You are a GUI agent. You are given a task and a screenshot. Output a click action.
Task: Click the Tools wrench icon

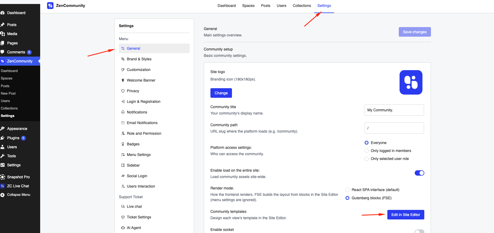[x=2, y=156]
